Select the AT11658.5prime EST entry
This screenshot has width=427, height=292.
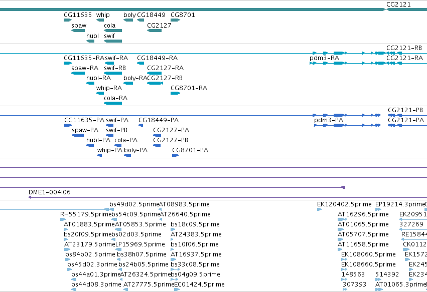click(x=363, y=244)
